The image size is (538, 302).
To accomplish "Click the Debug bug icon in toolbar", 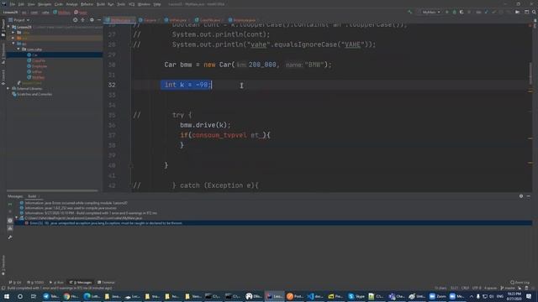I will pos(454,13).
